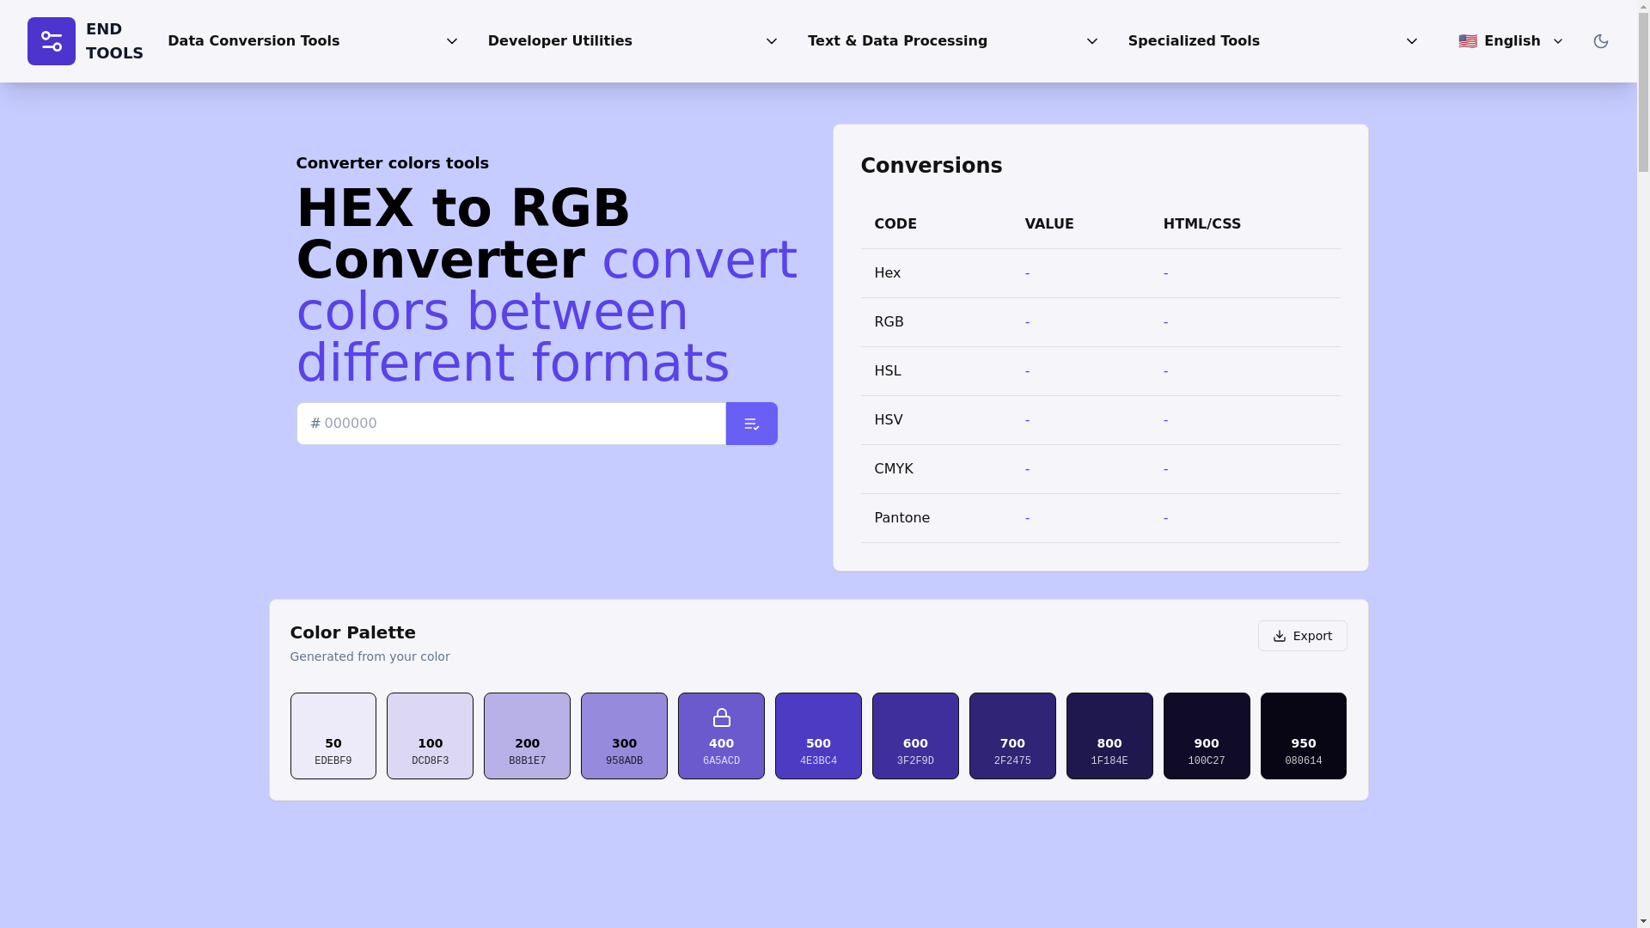Select the 100 swatch DCD8F3
Image resolution: width=1650 pixels, height=928 pixels.
[x=430, y=736]
